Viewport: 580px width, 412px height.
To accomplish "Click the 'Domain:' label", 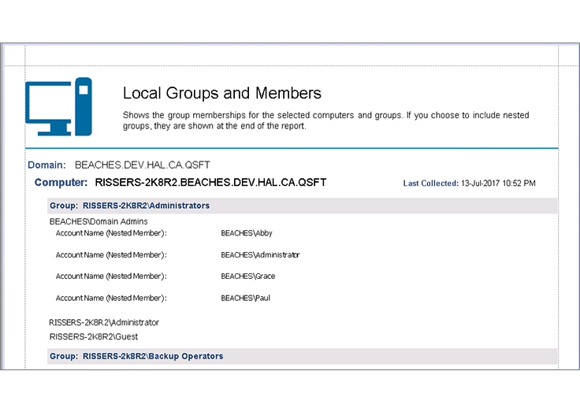I will pos(46,165).
